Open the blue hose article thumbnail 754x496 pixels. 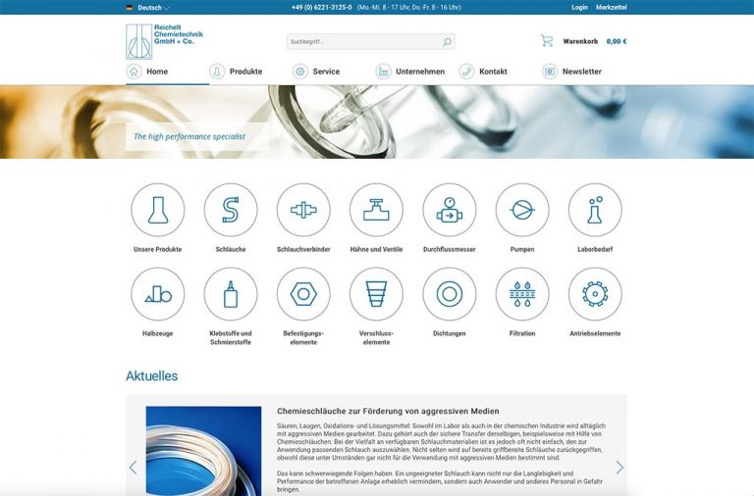203,451
